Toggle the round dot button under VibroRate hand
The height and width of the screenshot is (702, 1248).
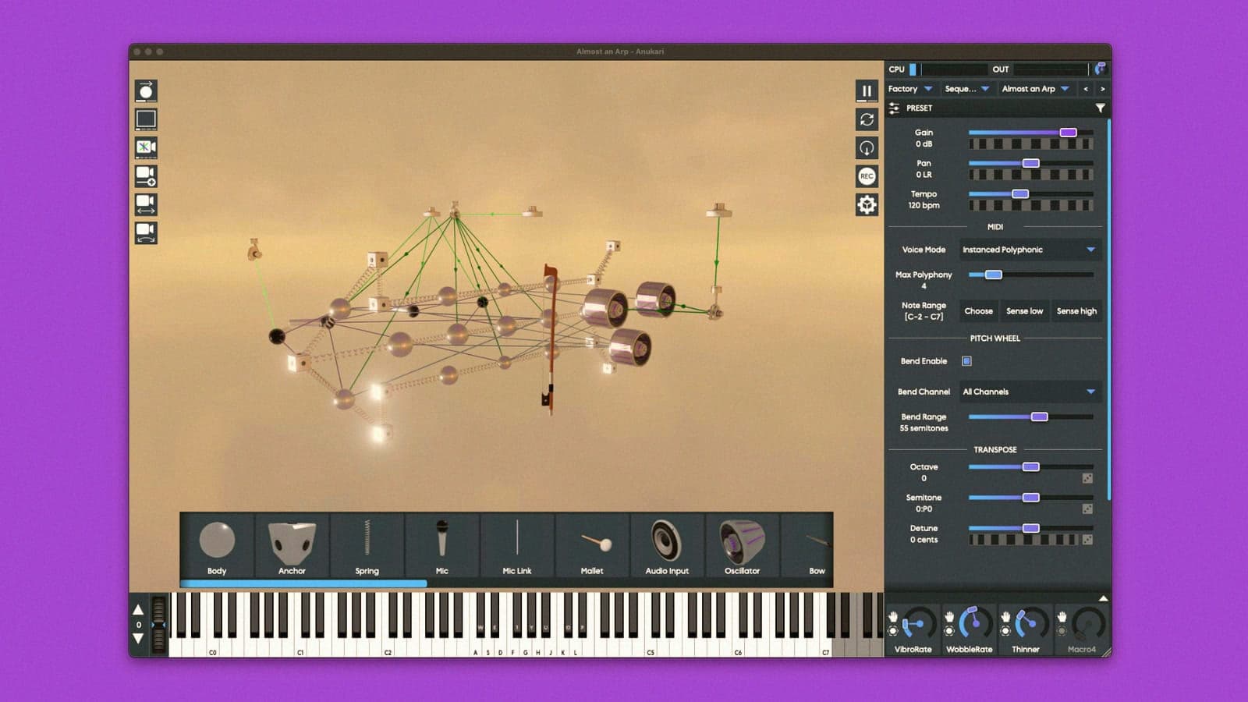pyautogui.click(x=893, y=631)
